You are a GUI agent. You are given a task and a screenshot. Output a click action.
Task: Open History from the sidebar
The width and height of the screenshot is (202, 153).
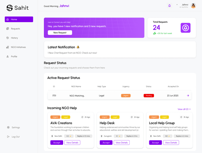(x=14, y=38)
